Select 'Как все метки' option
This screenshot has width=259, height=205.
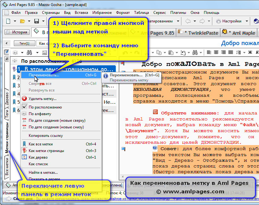tap(40, 144)
